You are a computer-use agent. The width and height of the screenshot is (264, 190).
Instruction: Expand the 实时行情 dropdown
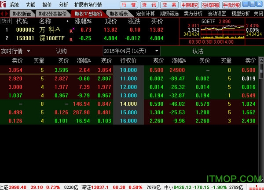tap(15, 51)
